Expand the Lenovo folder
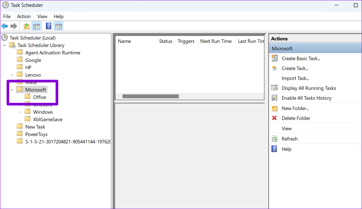This screenshot has height=209, width=362. click(x=12, y=75)
